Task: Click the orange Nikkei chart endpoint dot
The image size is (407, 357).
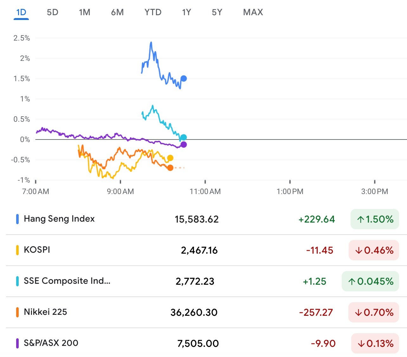Action: click(170, 168)
